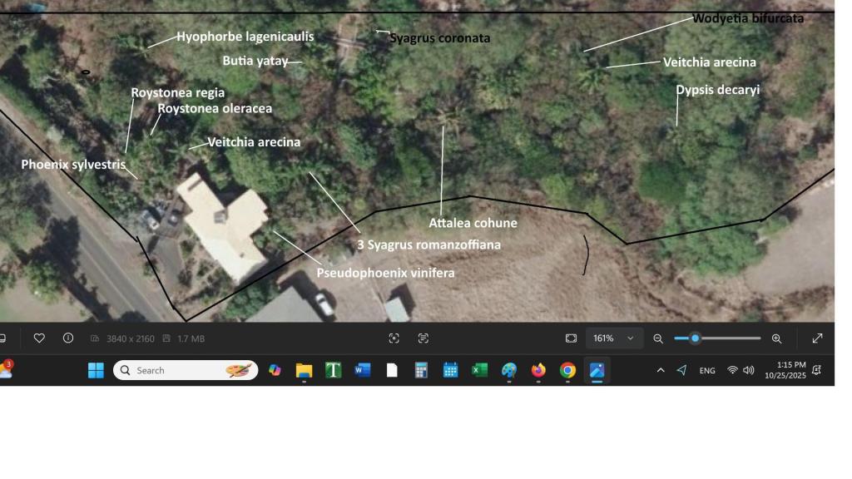852x479 pixels.
Task: Switch to Google Chrome on taskbar
Action: (567, 370)
